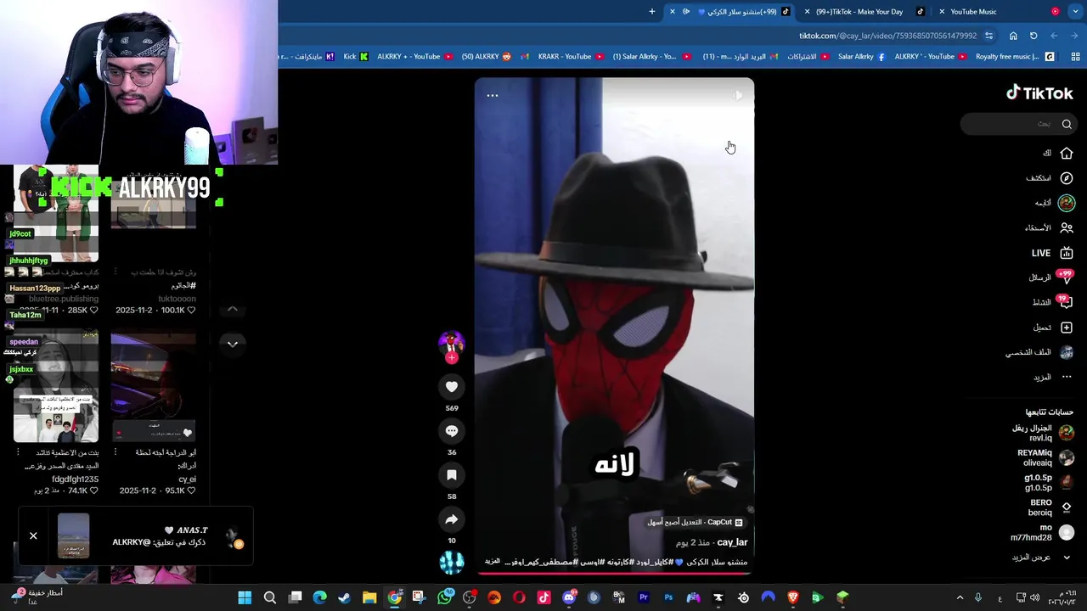Open the Friends icon in sidebar

click(1067, 228)
